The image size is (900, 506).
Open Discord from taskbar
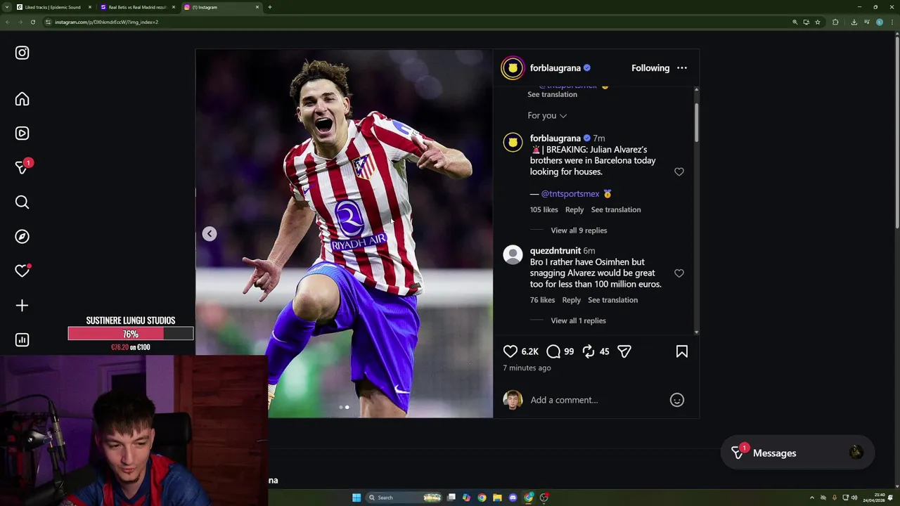[x=513, y=498]
